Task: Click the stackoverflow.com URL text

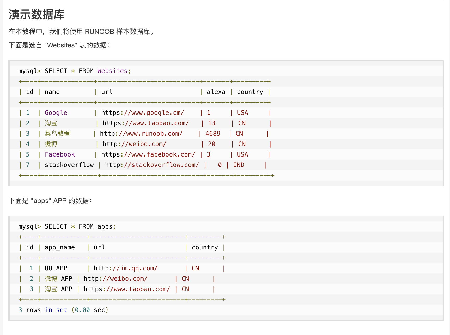Action: [152, 165]
